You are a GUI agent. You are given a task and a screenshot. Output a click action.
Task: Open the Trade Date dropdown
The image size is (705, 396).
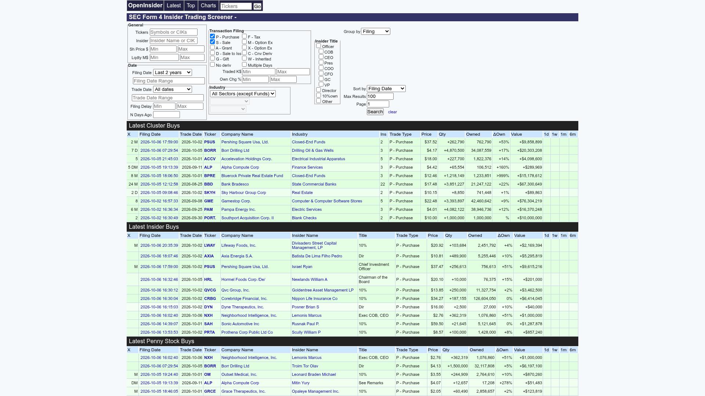[173, 89]
